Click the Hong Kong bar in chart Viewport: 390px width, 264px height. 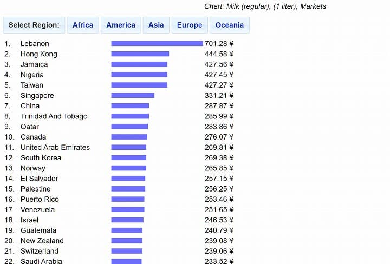140,54
